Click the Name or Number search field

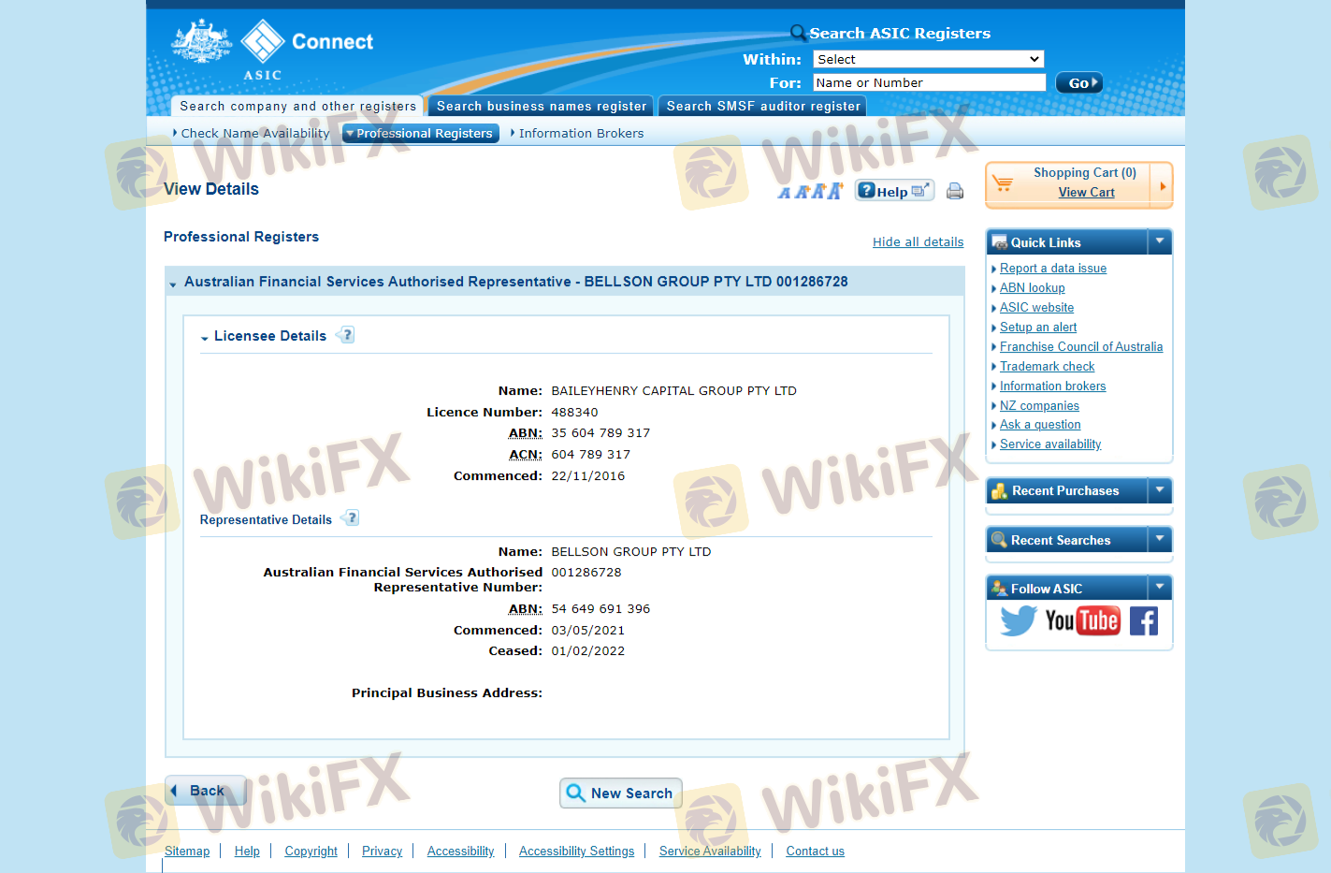[x=928, y=82]
